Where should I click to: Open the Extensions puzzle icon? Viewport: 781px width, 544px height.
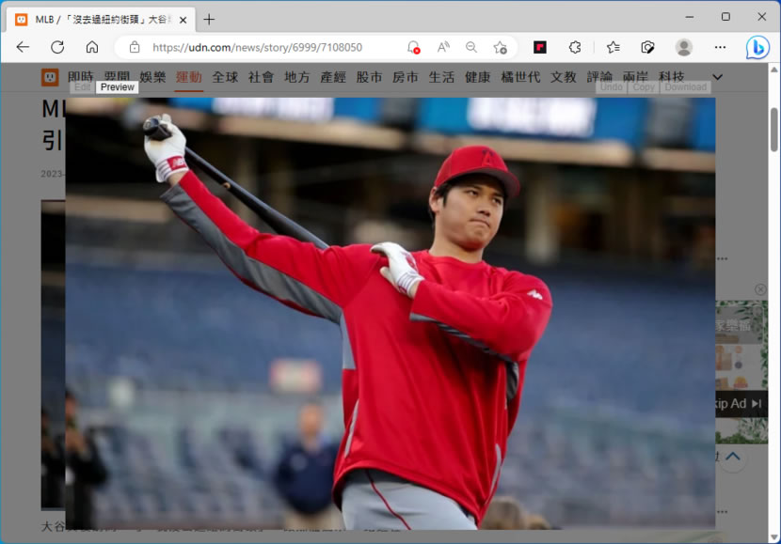(575, 47)
